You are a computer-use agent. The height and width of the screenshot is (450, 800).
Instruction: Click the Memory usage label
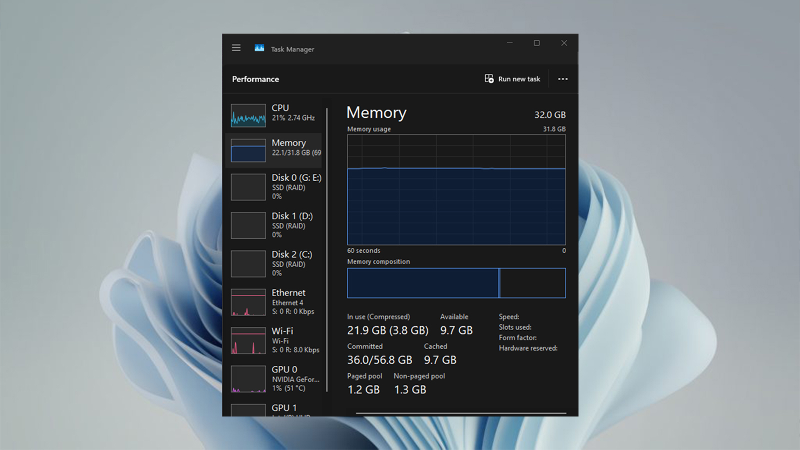click(x=369, y=129)
